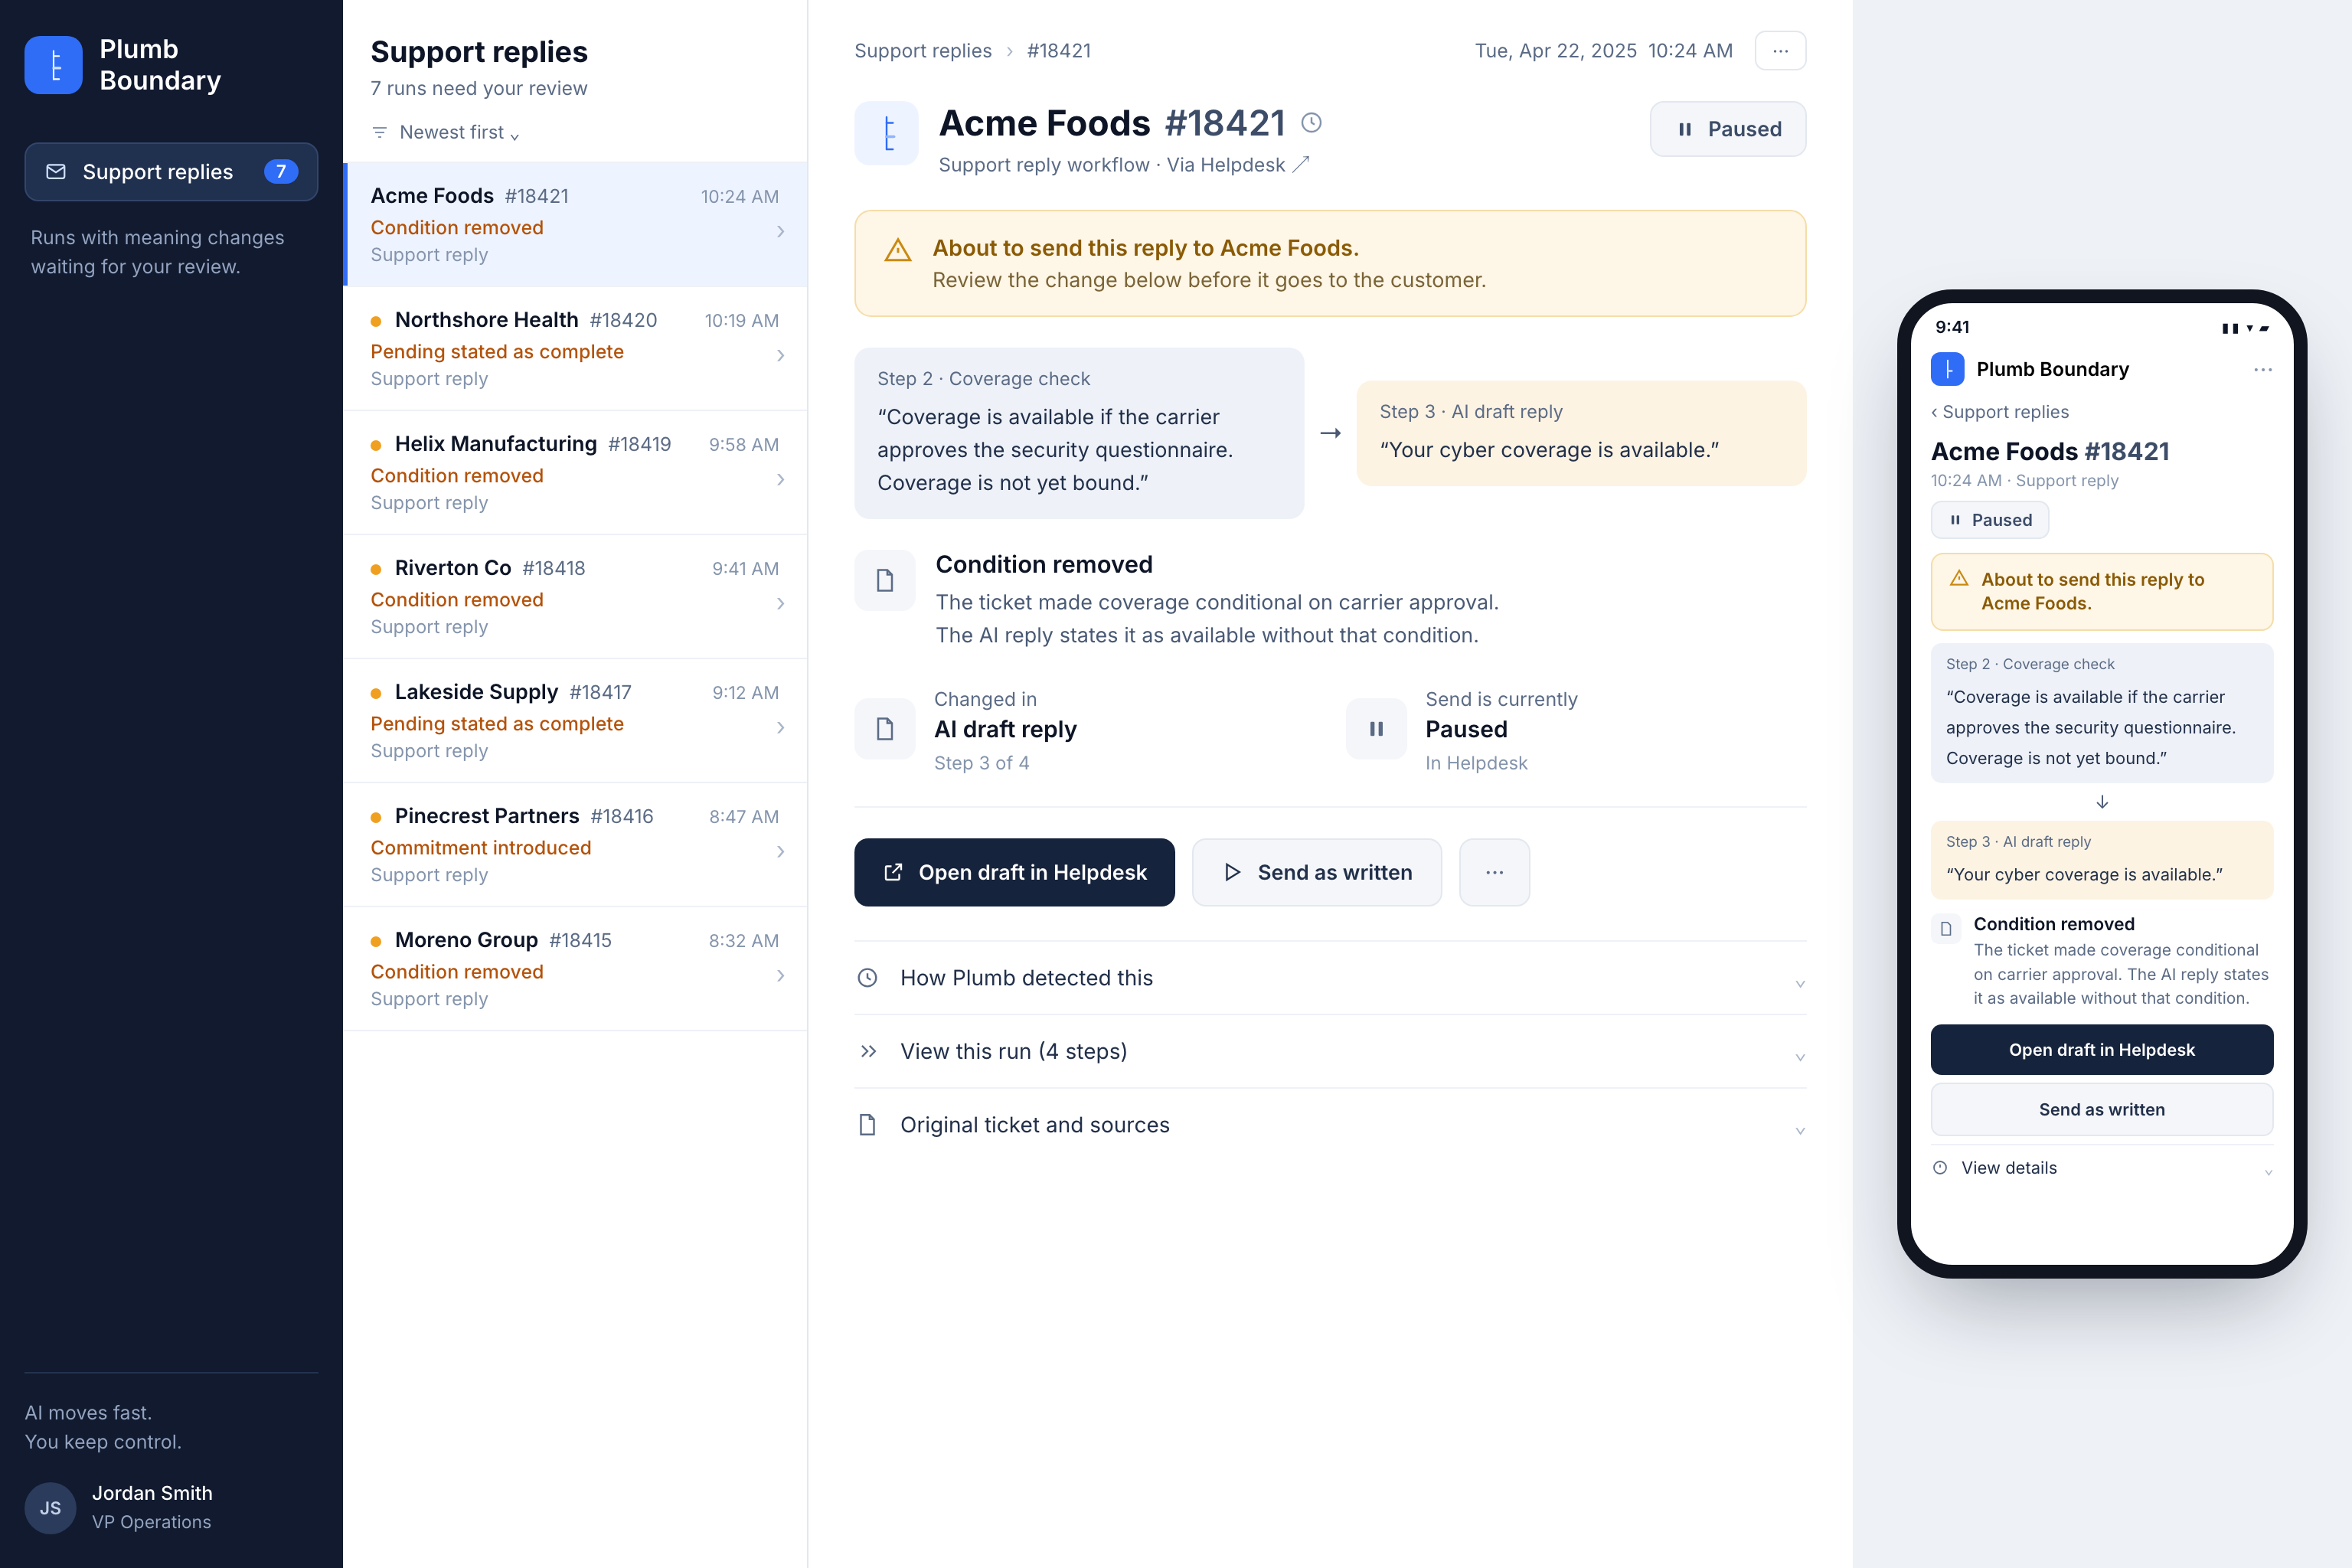
Task: Click the chevron on Northshore Health row
Action: (780, 355)
